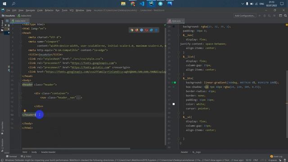Switch to the style.scss editor tab

pyautogui.click(x=176, y=21)
